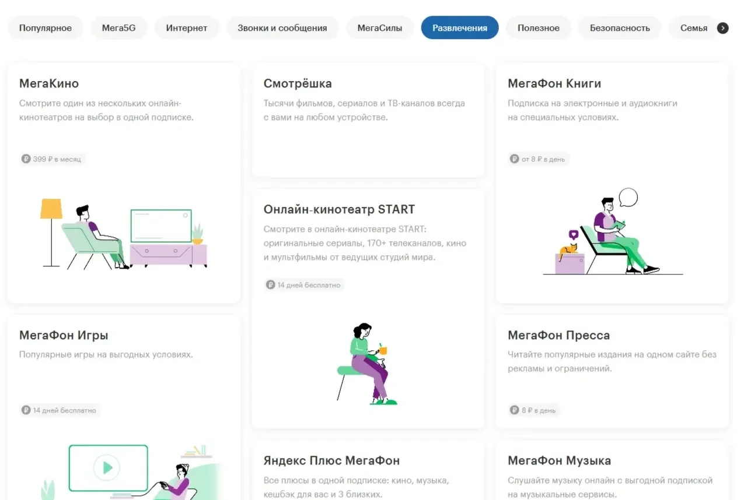Click the от 8 ₽ в день price label

click(543, 159)
